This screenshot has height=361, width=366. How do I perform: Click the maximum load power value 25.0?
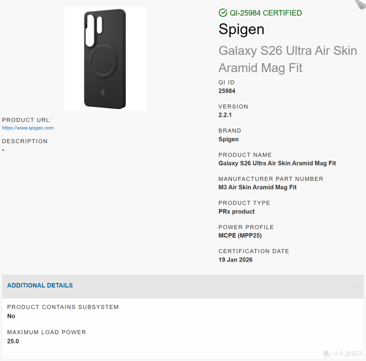(13, 341)
